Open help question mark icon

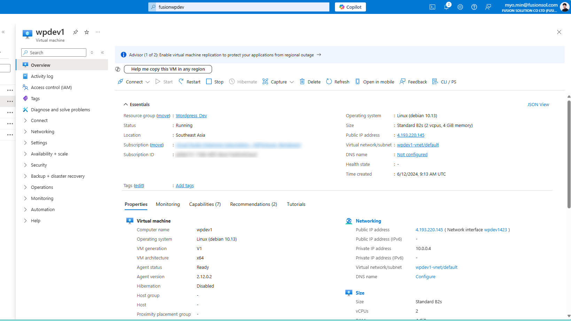pos(474,7)
